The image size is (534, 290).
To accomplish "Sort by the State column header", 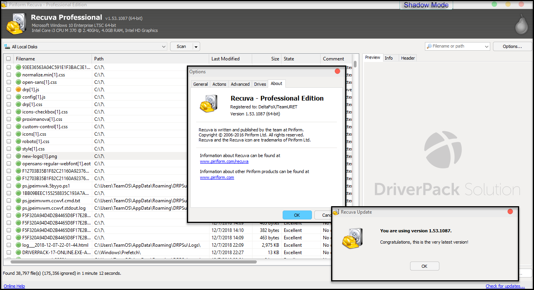I will point(301,59).
